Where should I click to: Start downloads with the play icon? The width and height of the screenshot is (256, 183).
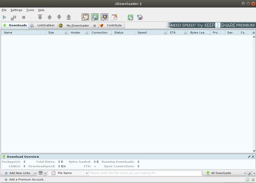(5, 17)
